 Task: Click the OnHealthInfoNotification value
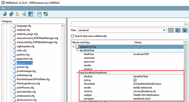tap(147, 84)
